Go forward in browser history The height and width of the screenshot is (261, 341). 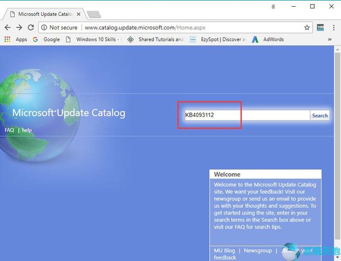pyautogui.click(x=19, y=27)
